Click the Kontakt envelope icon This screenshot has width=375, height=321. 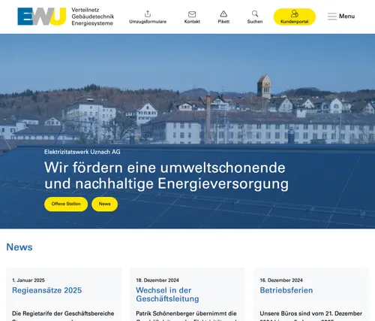(192, 14)
